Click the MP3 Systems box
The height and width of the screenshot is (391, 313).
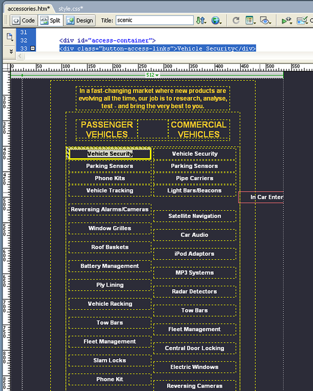(x=195, y=273)
